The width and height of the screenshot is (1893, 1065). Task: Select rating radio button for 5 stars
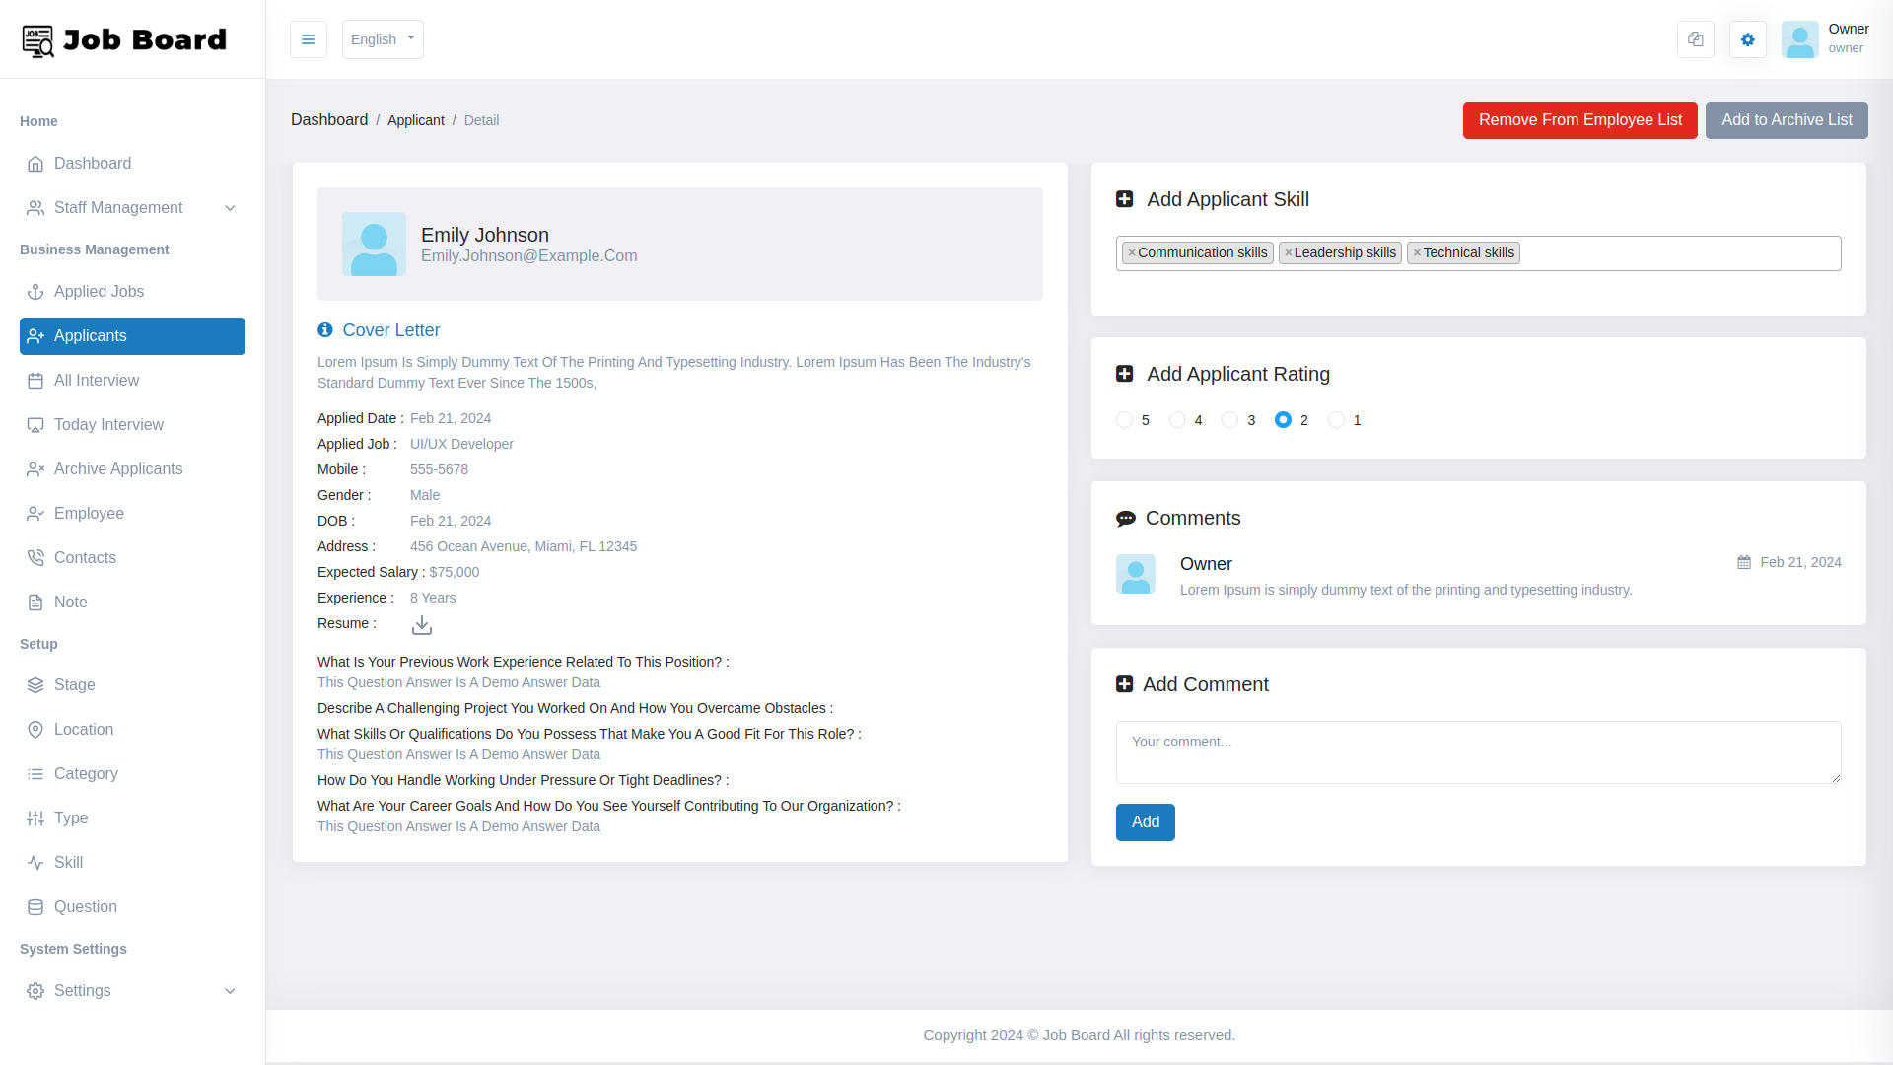tap(1123, 419)
